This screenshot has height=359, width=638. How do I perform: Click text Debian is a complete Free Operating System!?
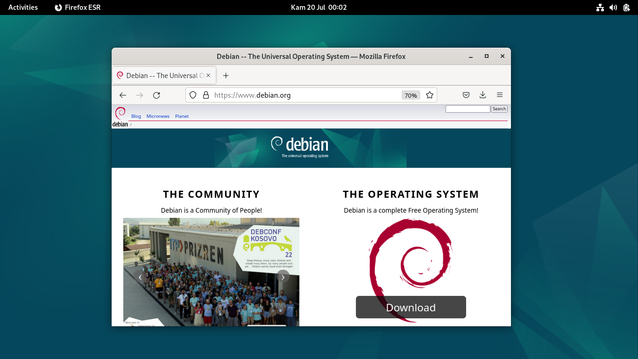411,210
